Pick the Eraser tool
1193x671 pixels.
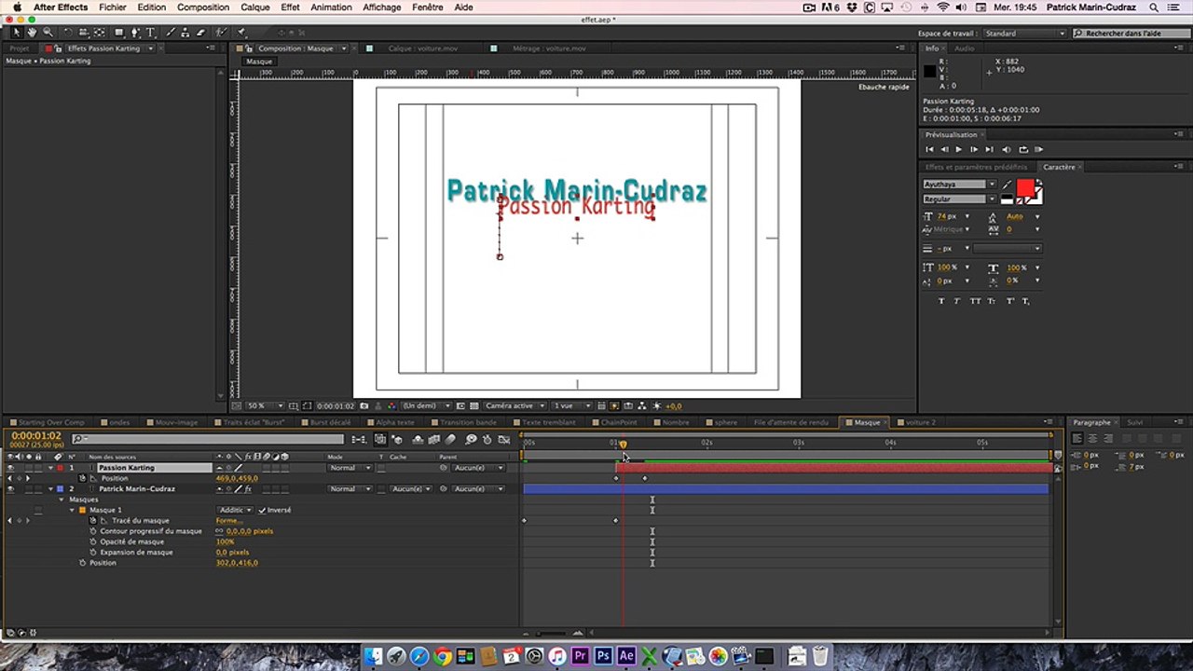[200, 33]
